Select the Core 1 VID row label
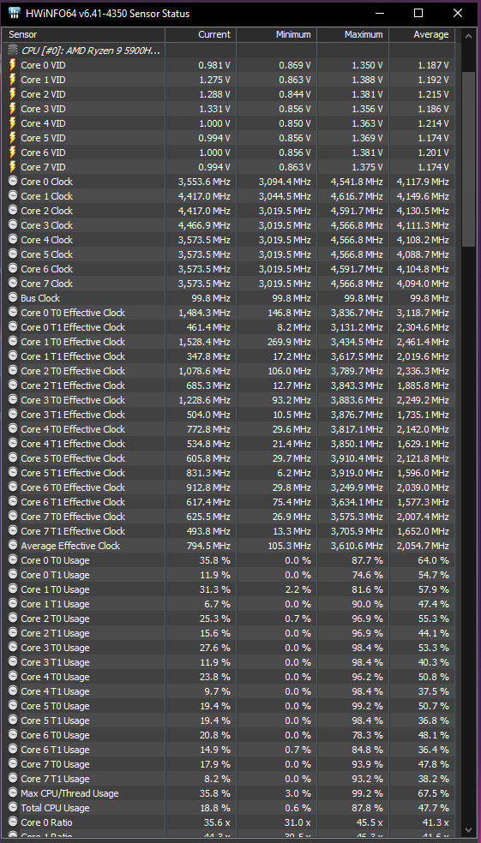 [43, 80]
